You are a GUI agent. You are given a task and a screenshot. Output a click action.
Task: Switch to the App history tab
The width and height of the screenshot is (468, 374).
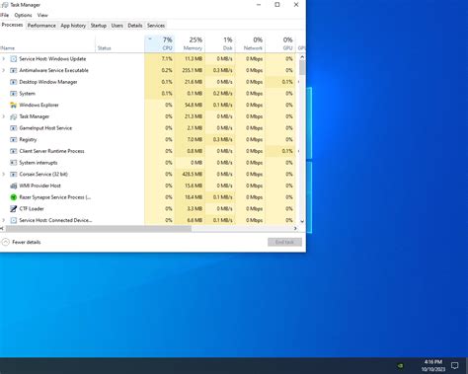tap(73, 26)
